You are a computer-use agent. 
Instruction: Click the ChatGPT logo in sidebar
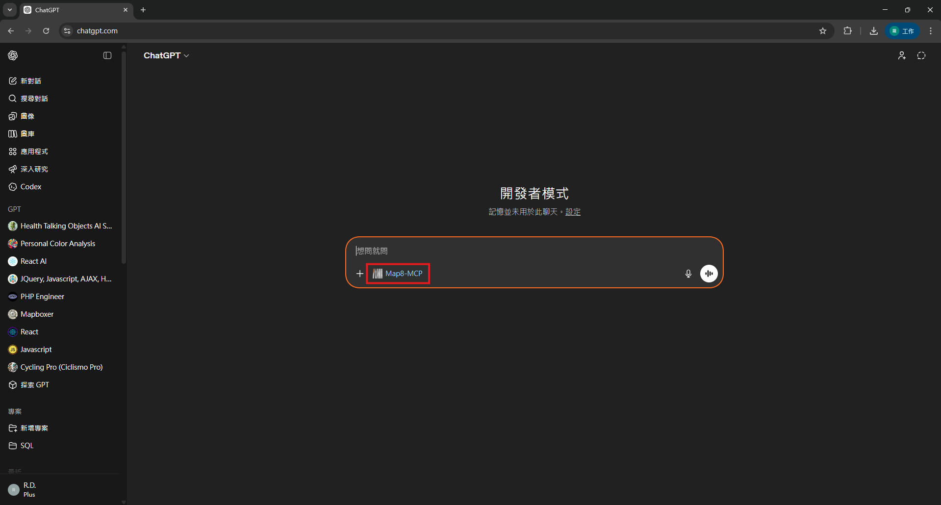13,55
